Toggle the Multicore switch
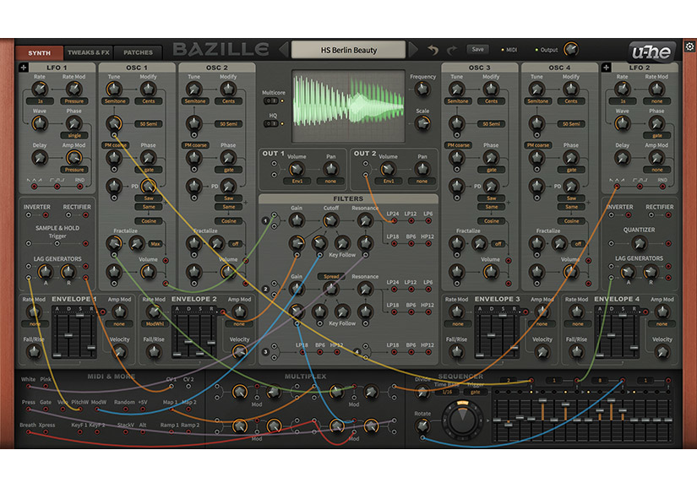 [270, 100]
